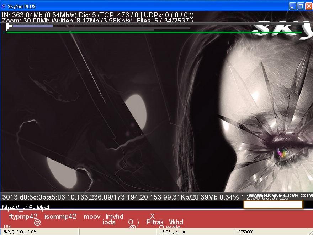
Task: Click the 'Files: 5 ( 34/2537 )' counter
Action: coord(165,21)
